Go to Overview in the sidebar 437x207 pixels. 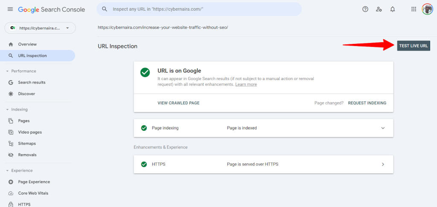[x=27, y=44]
